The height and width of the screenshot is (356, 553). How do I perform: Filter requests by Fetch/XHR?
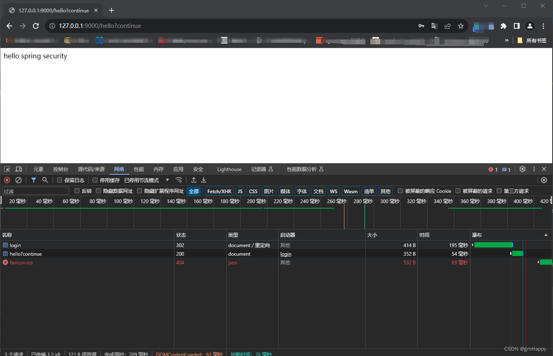click(x=219, y=191)
